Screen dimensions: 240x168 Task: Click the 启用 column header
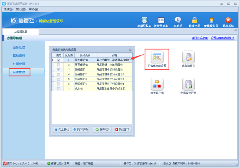[x=59, y=55]
